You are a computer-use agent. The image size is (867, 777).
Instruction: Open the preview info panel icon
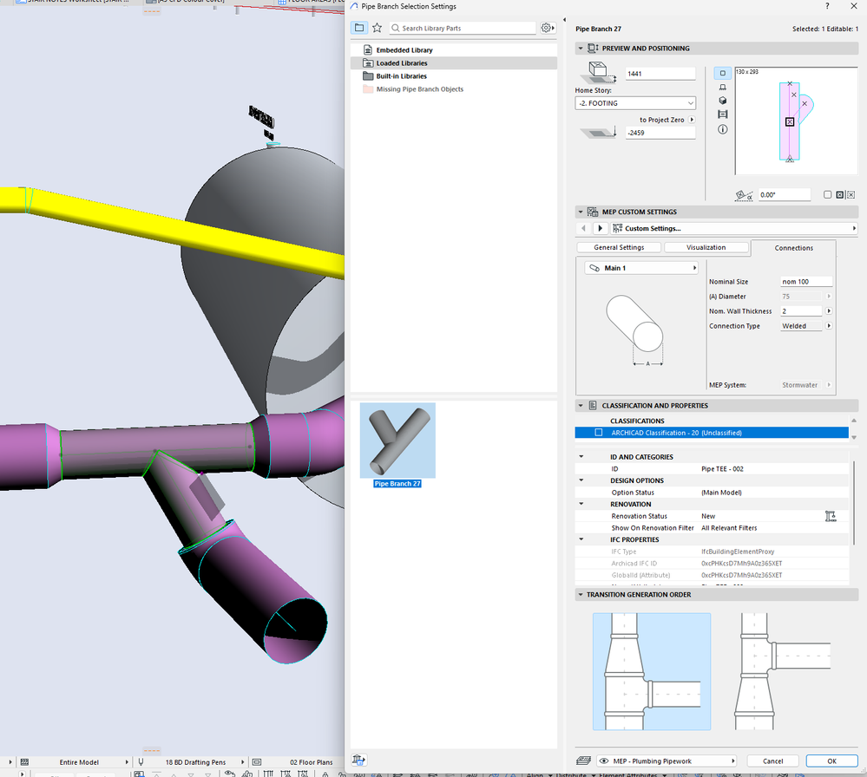click(x=723, y=129)
